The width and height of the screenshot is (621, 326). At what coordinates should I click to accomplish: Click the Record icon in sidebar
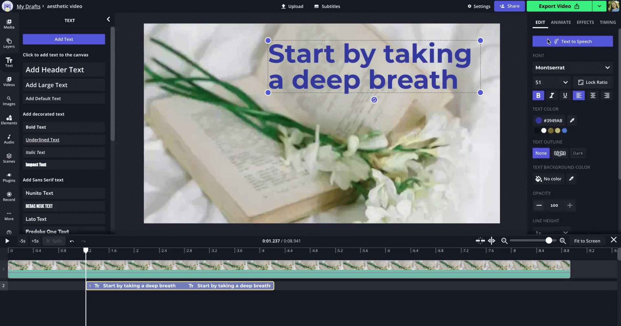(x=9, y=196)
